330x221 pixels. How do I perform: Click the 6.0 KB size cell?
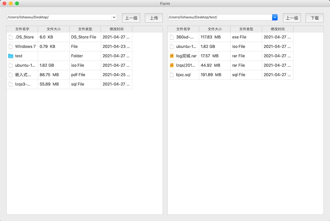(x=54, y=37)
